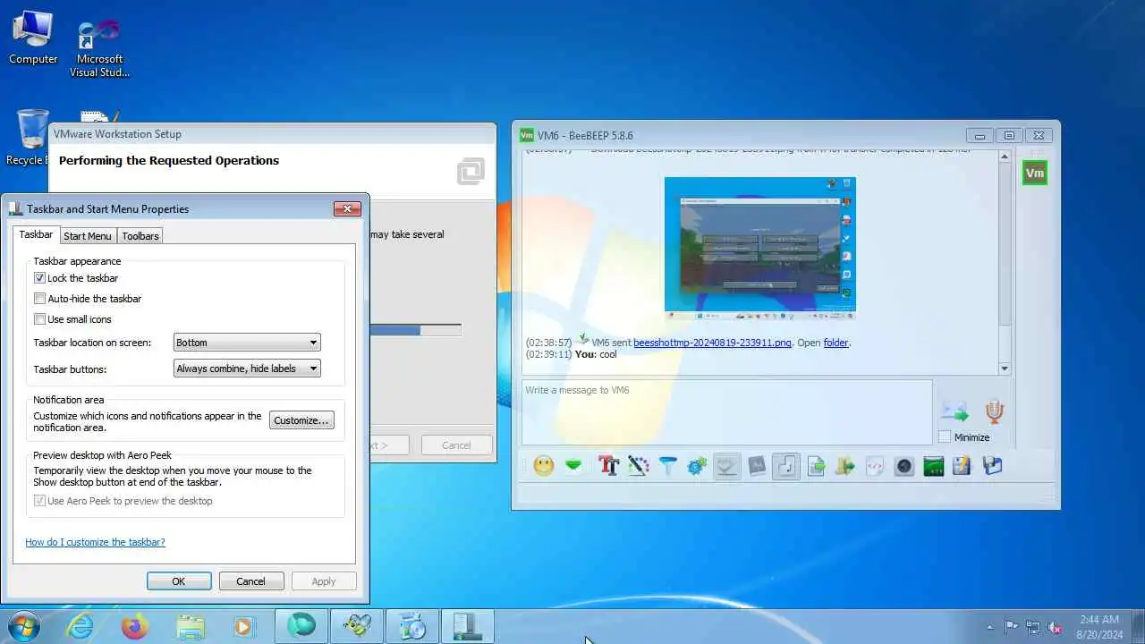This screenshot has width=1145, height=644.
Task: Click Cancel in VMware Workstation Setup
Action: pyautogui.click(x=456, y=445)
